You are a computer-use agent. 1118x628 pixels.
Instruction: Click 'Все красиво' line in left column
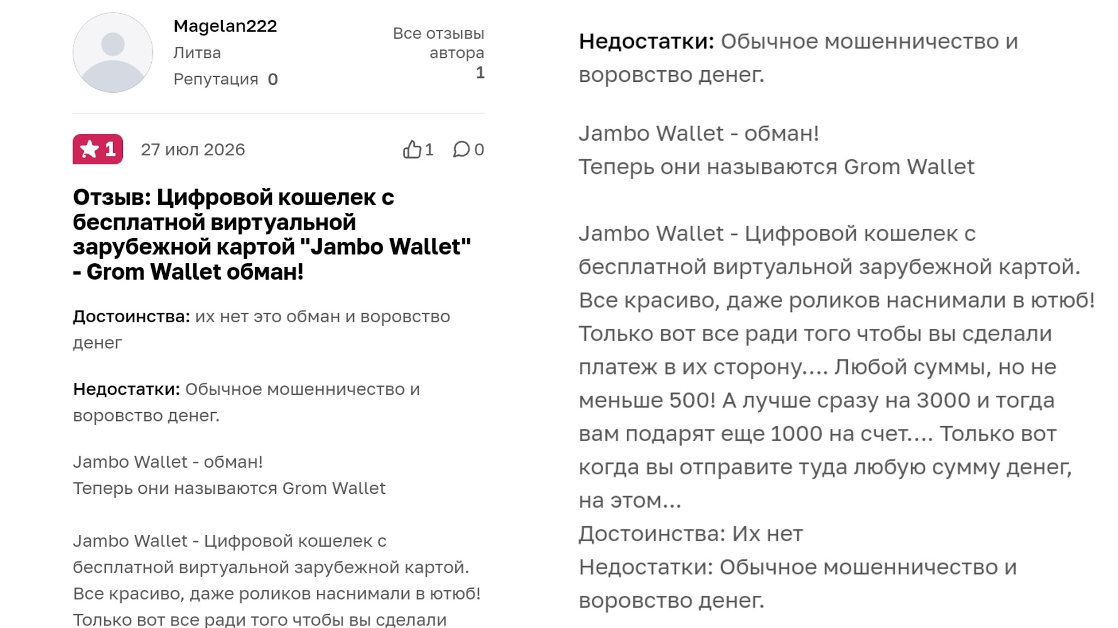click(277, 593)
